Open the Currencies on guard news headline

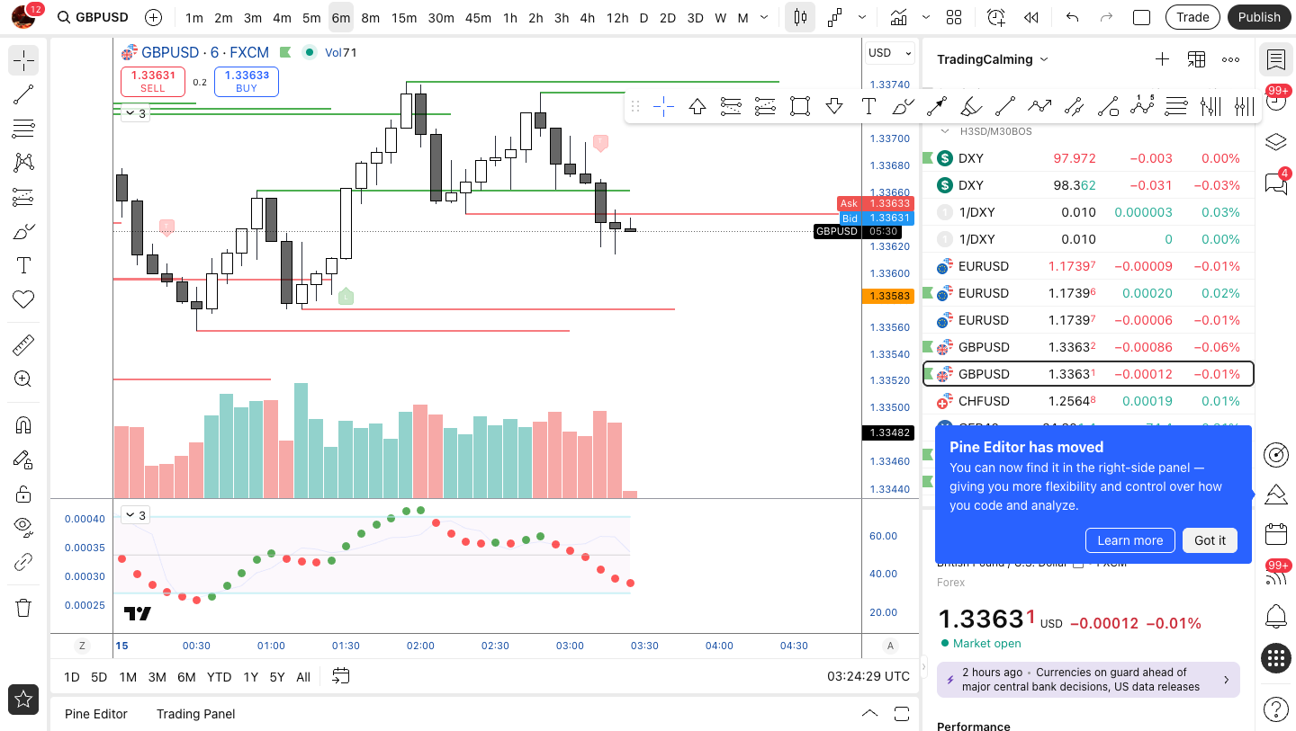pos(1088,679)
